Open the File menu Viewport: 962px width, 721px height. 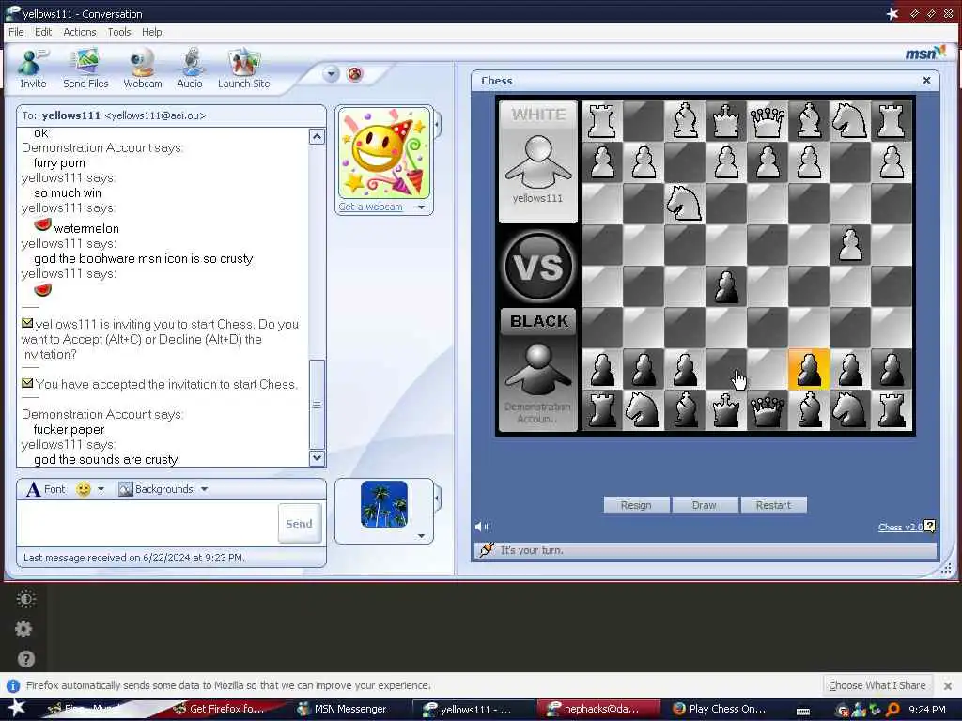coord(17,32)
